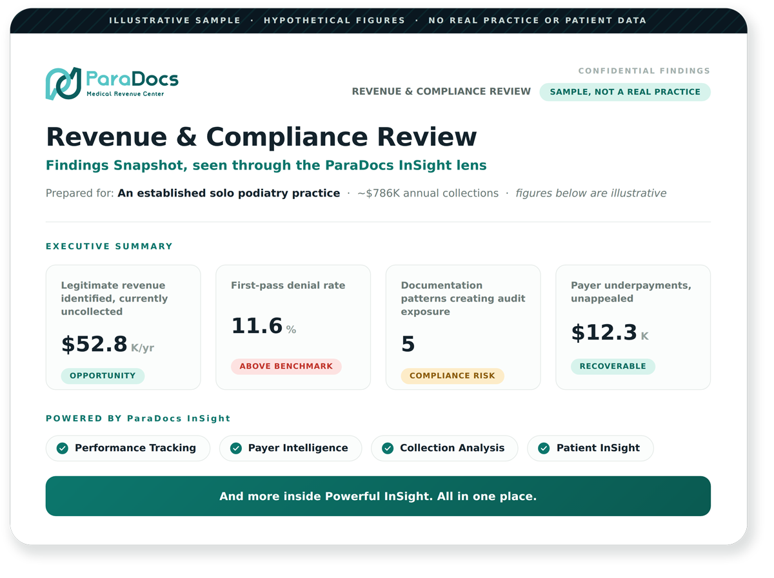Select the Payer Intelligence pill
Viewport: 774px width, 578px height.
pos(290,448)
